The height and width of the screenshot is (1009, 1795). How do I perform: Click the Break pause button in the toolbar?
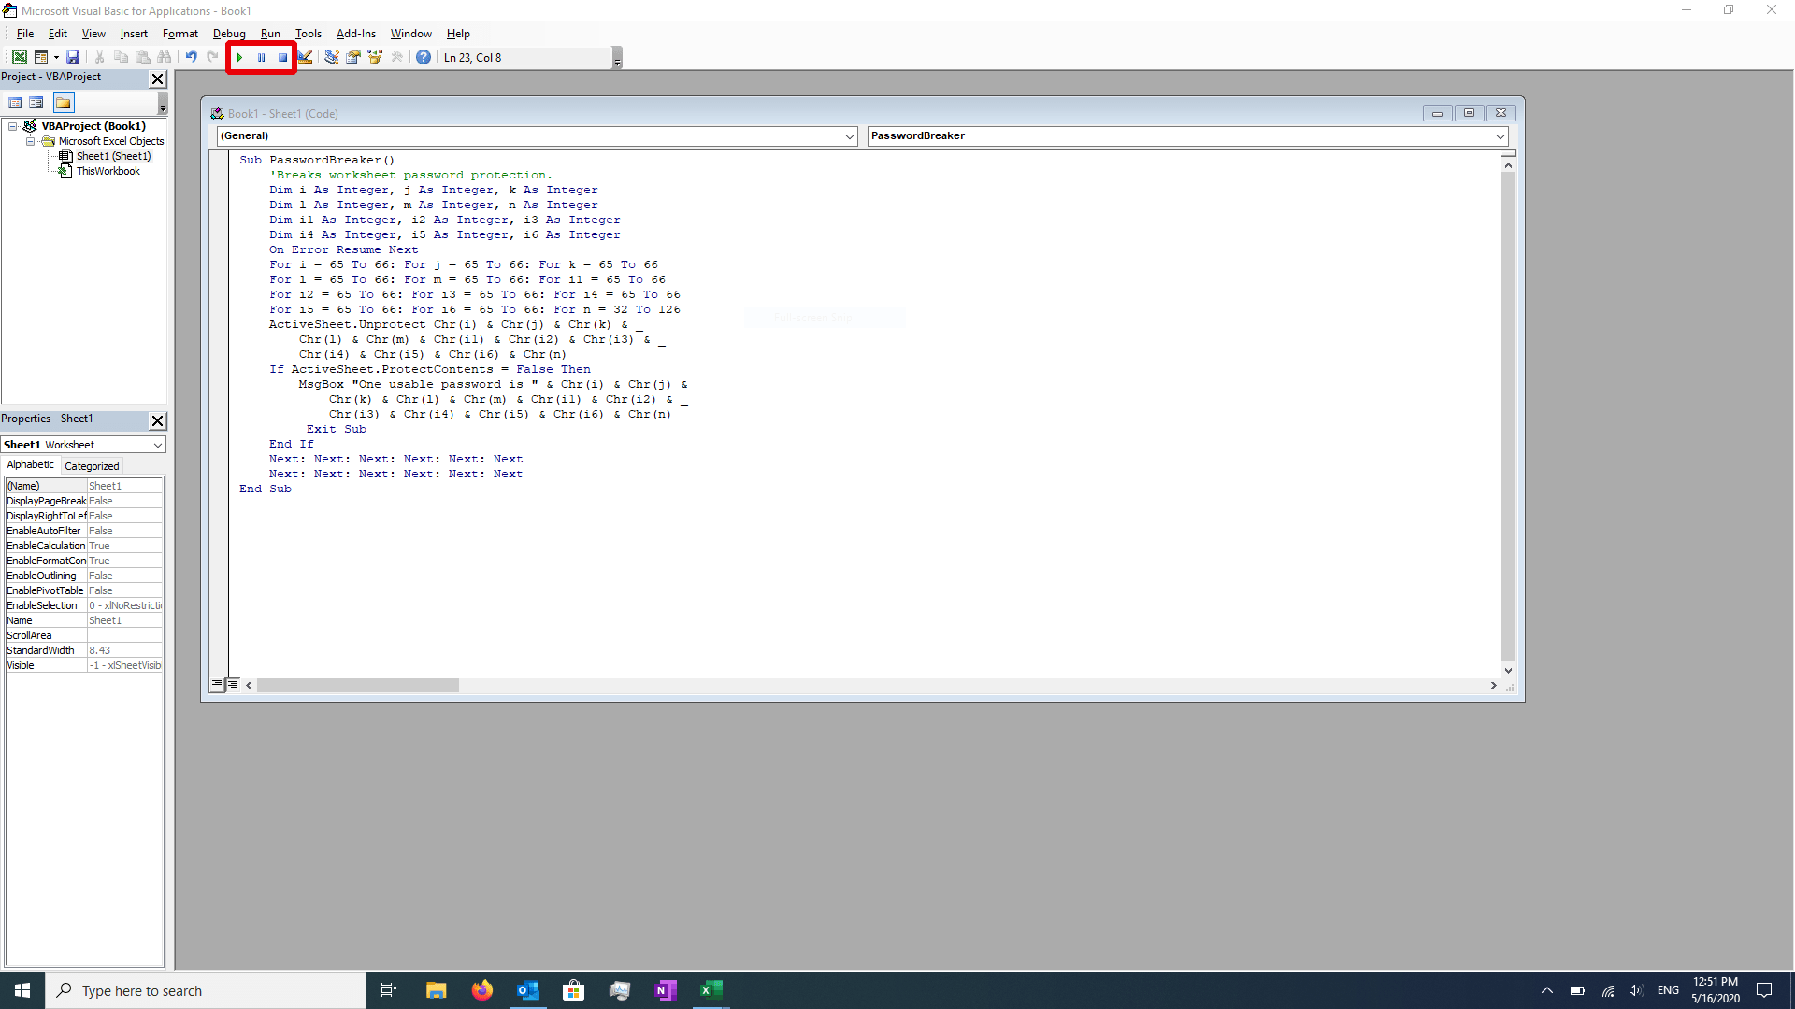tap(262, 58)
